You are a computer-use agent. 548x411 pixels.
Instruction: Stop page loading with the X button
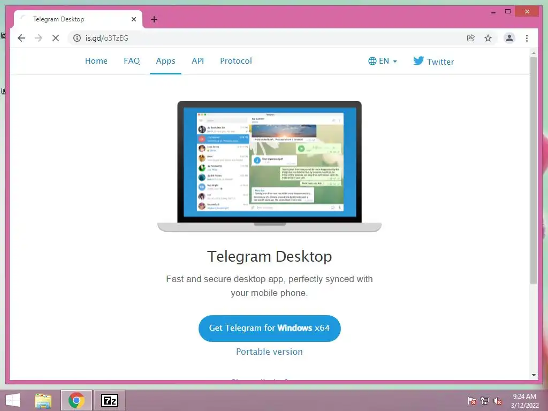pos(56,38)
